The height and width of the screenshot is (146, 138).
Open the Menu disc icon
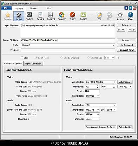pos(110,16)
